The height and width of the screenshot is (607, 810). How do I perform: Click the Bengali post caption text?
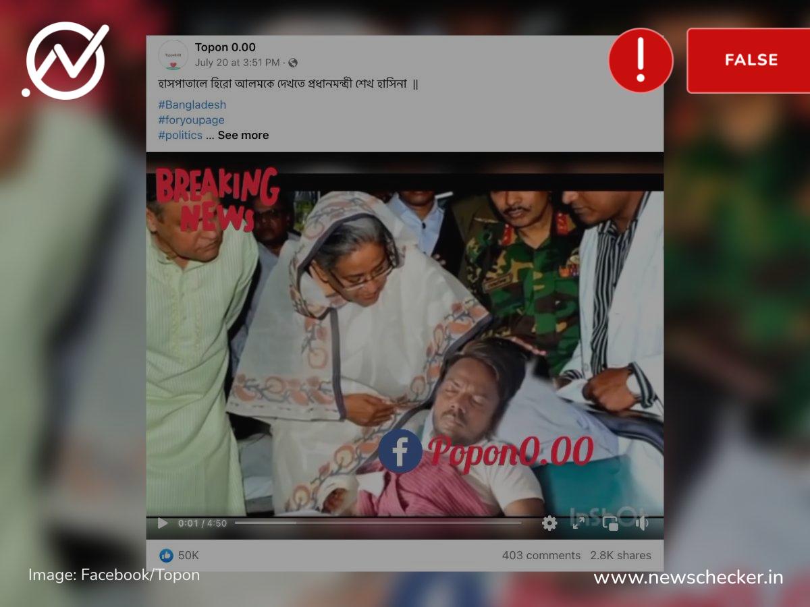(x=288, y=84)
